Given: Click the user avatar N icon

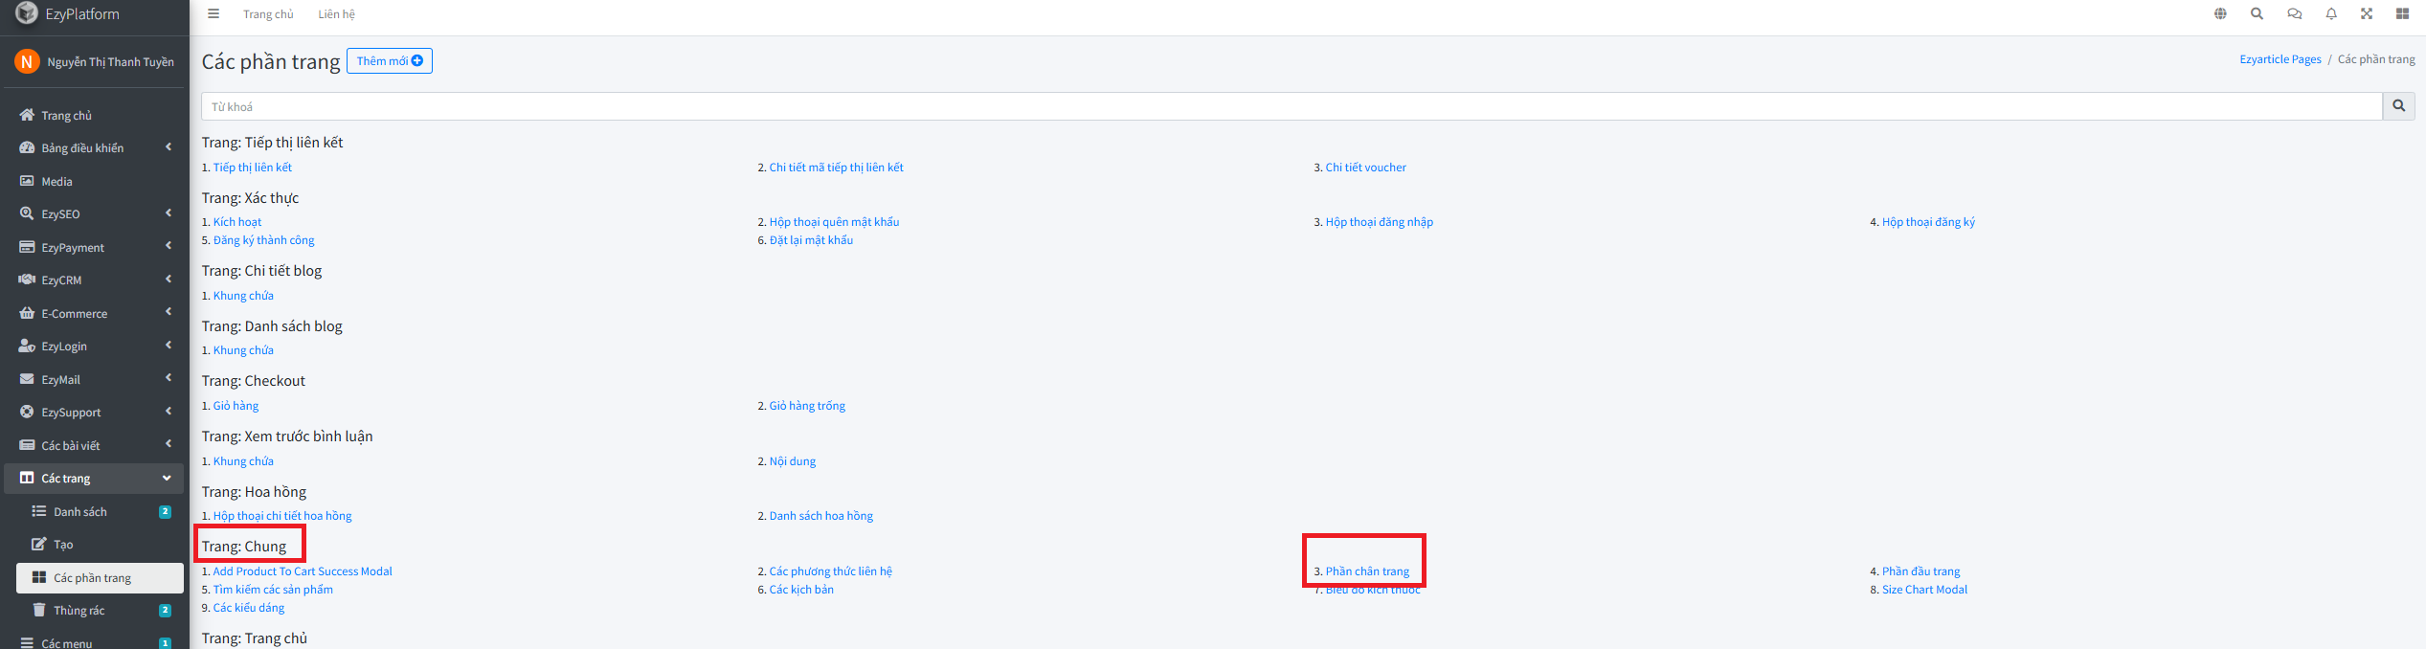Looking at the screenshot, I should [27, 62].
